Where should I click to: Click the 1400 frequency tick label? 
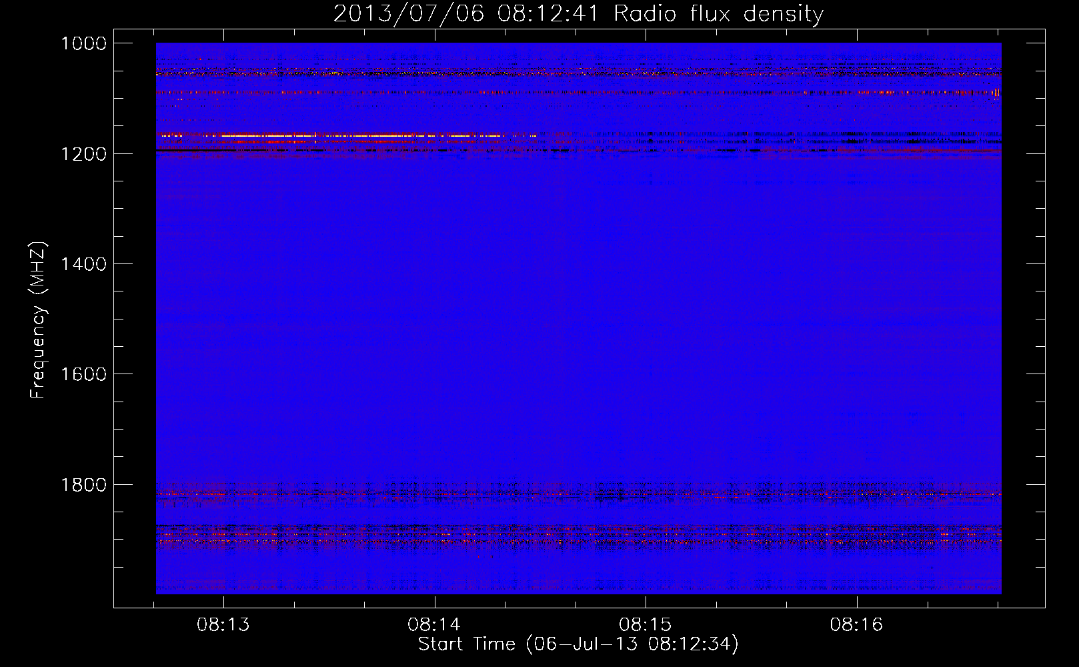83,264
